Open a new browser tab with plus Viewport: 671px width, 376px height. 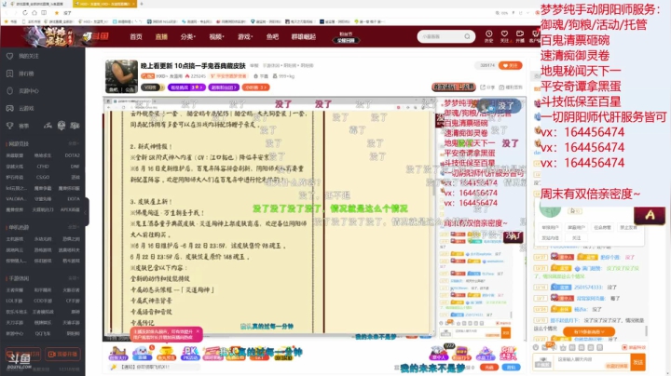coord(142,4)
